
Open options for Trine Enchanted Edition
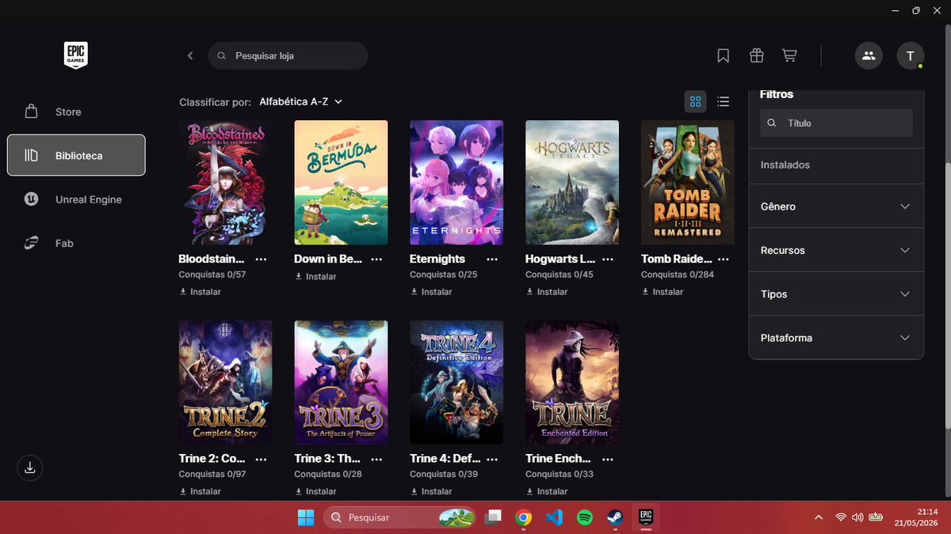click(x=608, y=458)
